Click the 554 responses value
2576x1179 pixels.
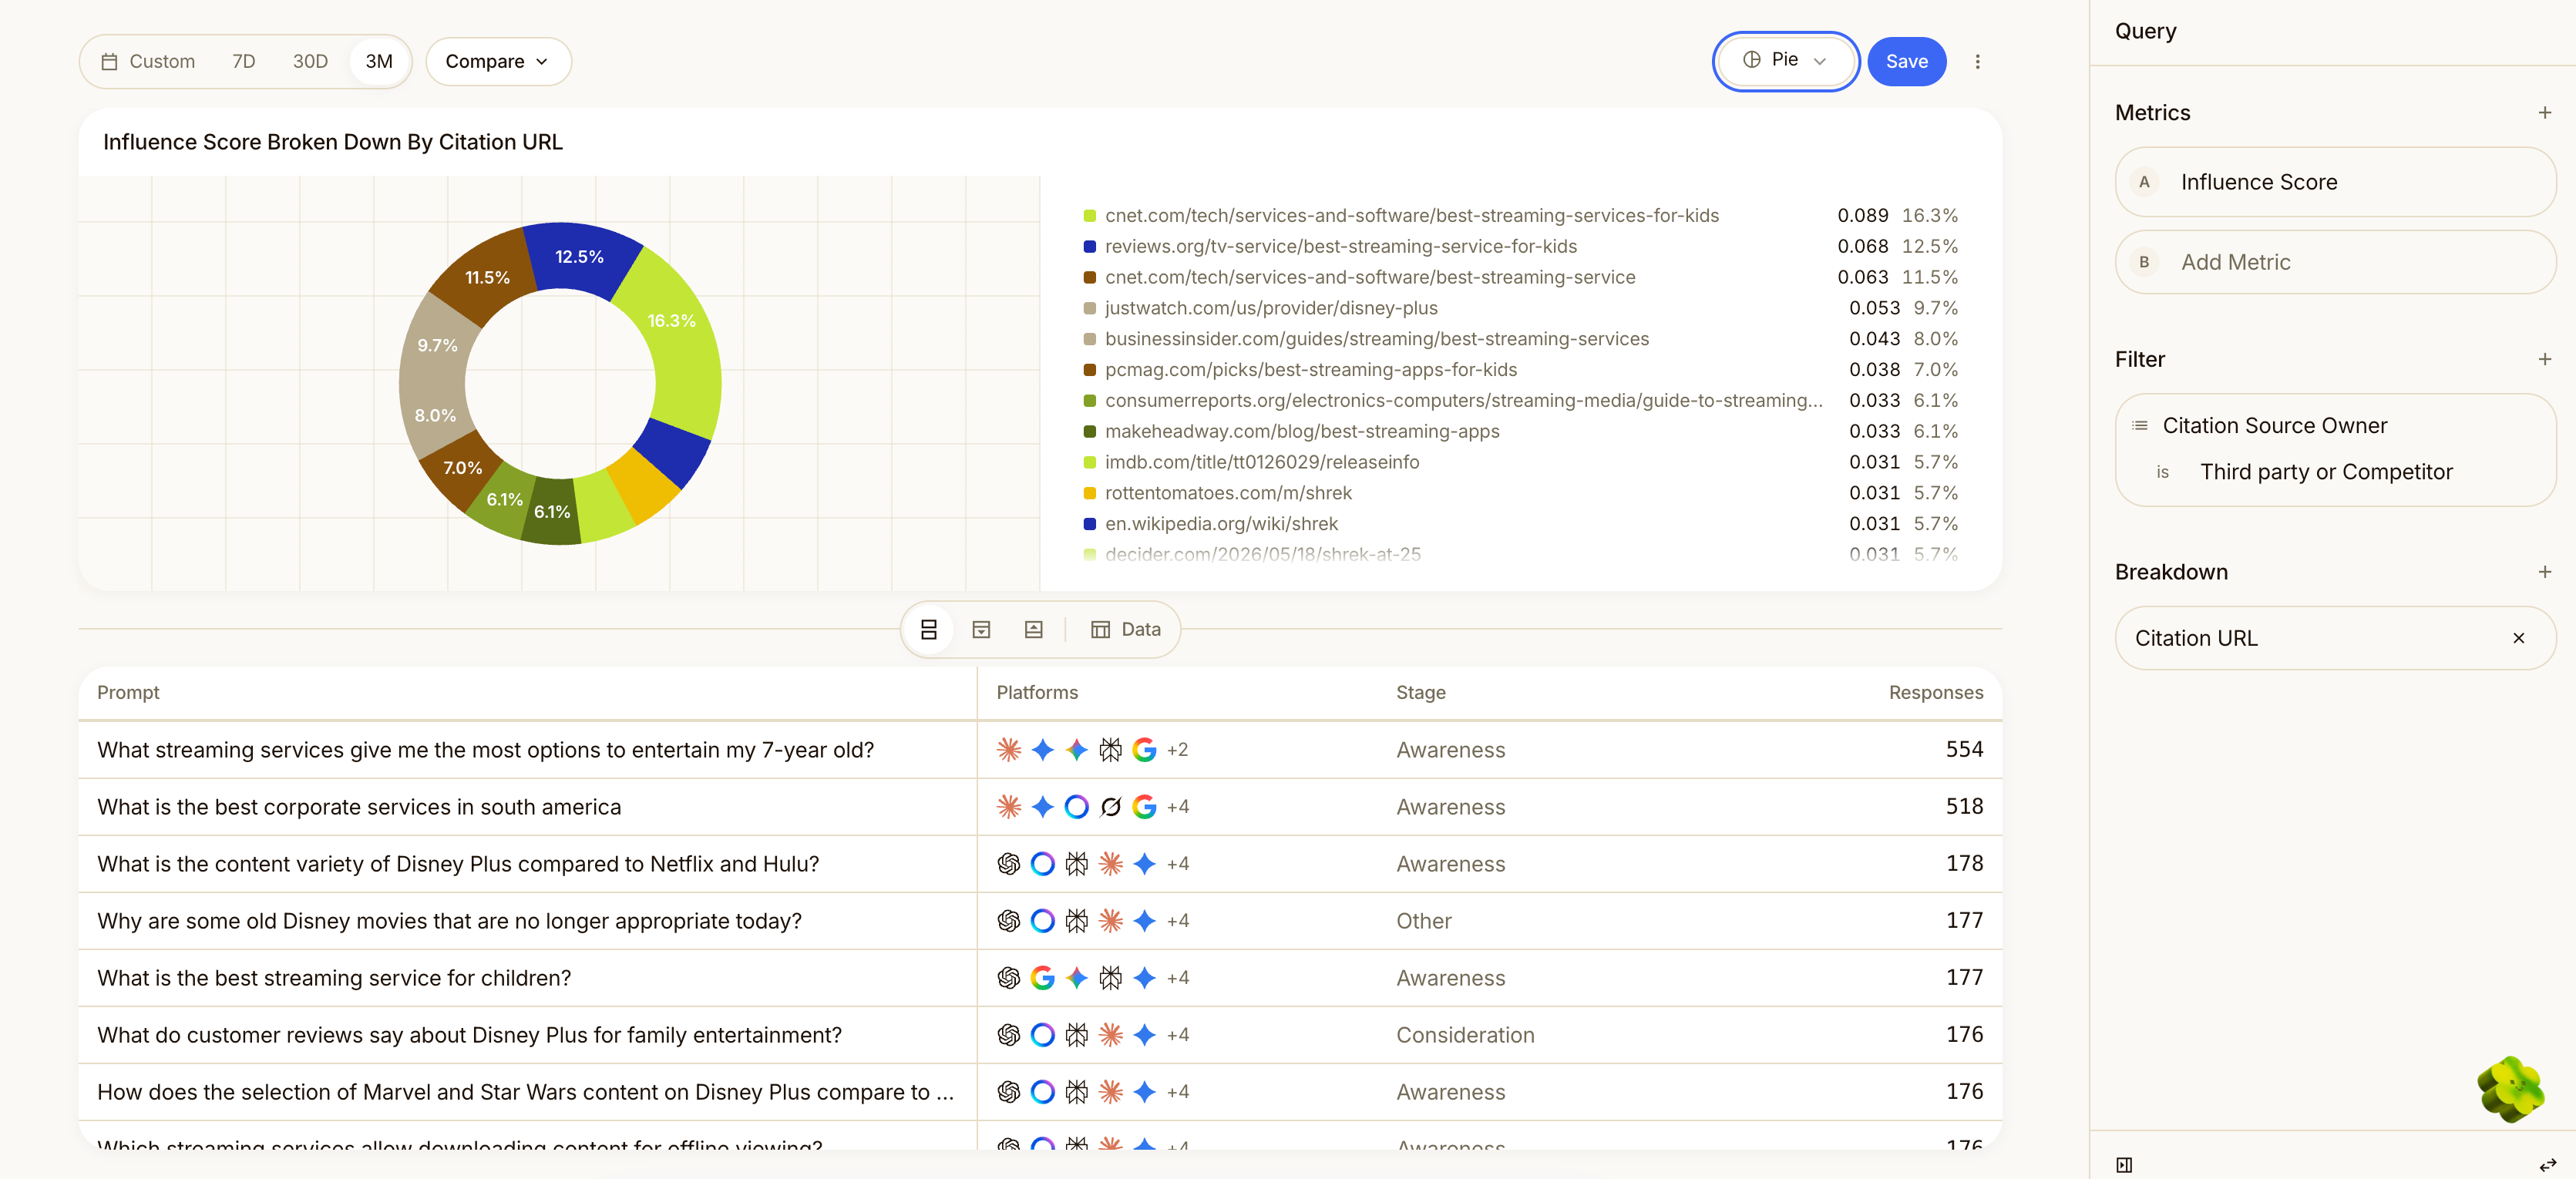pyautogui.click(x=1964, y=750)
